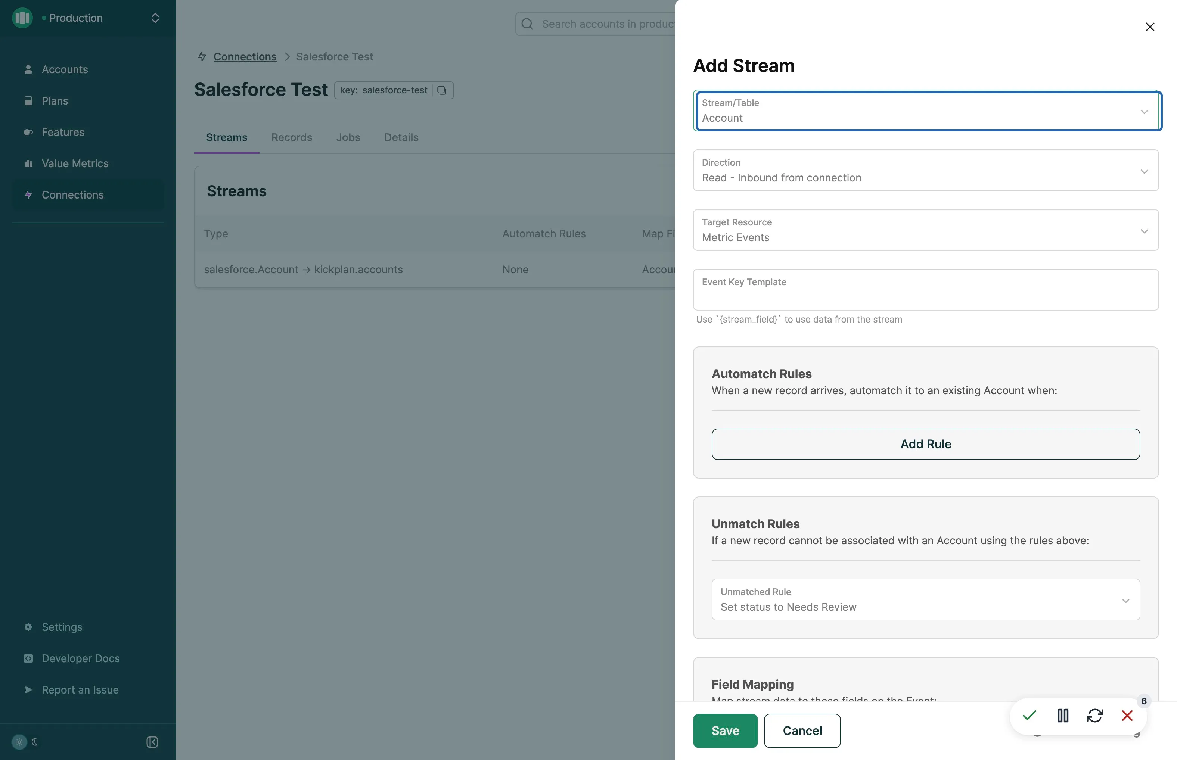Open the Direction dropdown
The width and height of the screenshot is (1177, 760).
point(926,170)
